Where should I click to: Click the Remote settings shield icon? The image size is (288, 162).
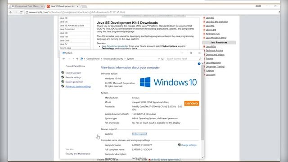[63, 77]
